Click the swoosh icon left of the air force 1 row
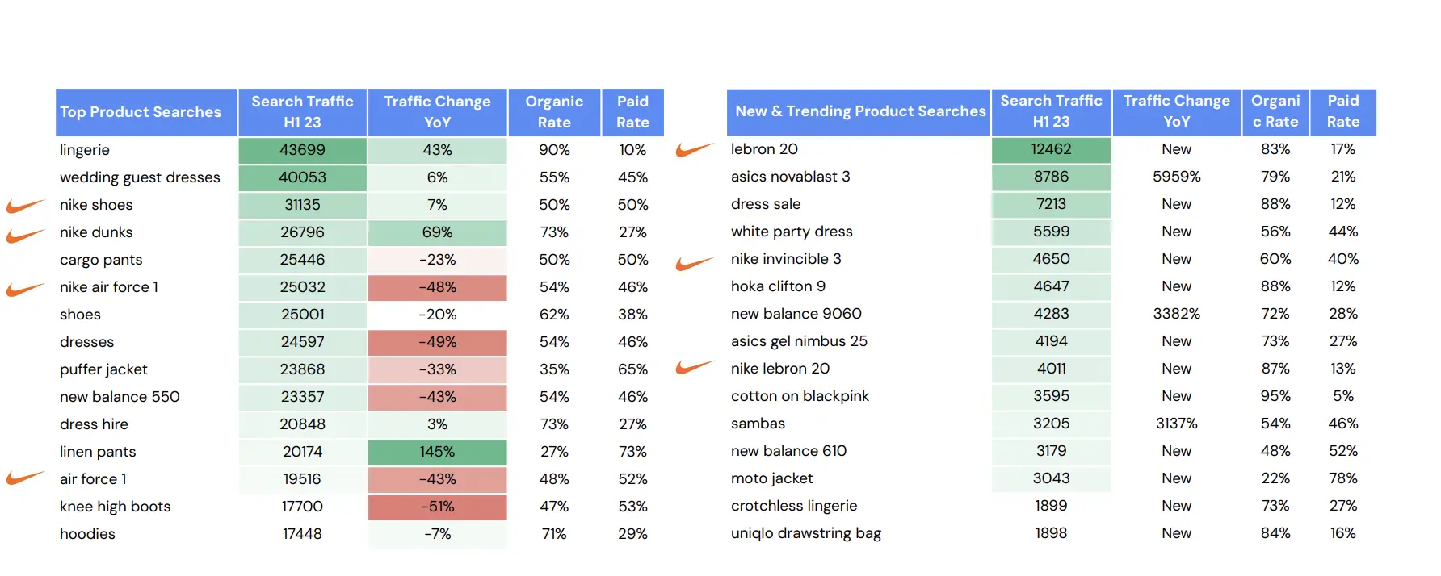The width and height of the screenshot is (1441, 576). click(25, 478)
